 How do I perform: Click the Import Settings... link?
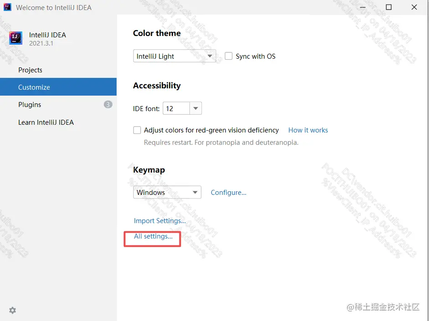(x=160, y=221)
